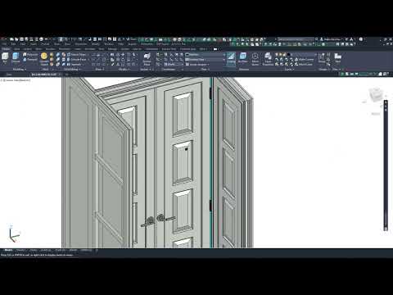Click Match Layer in Layers panel

click(x=304, y=64)
